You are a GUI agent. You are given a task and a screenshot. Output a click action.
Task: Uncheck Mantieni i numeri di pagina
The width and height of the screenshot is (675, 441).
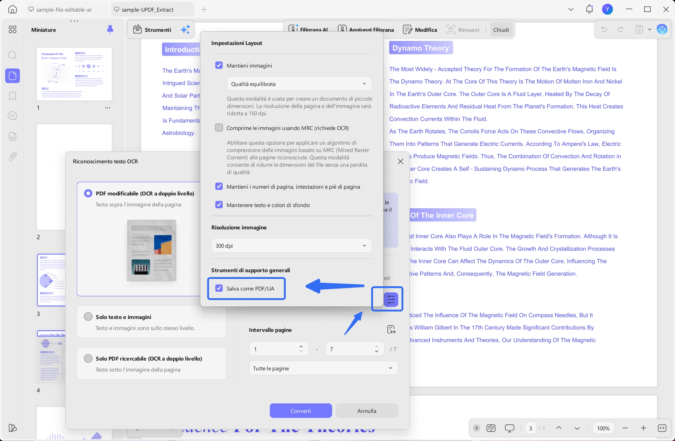pos(219,186)
